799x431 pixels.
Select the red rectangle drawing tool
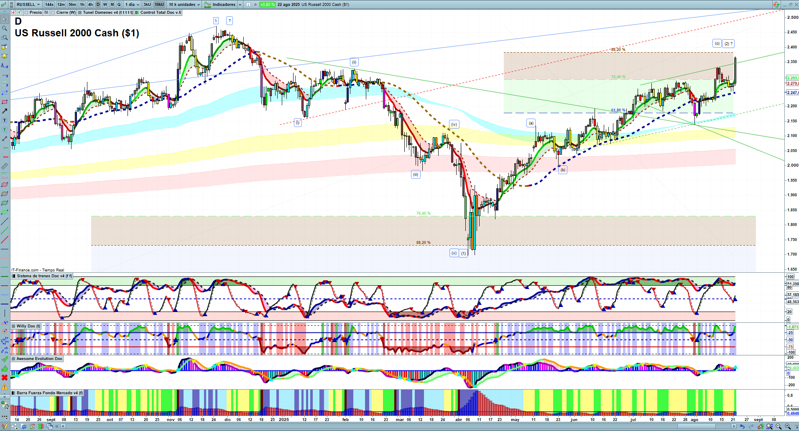(5, 102)
